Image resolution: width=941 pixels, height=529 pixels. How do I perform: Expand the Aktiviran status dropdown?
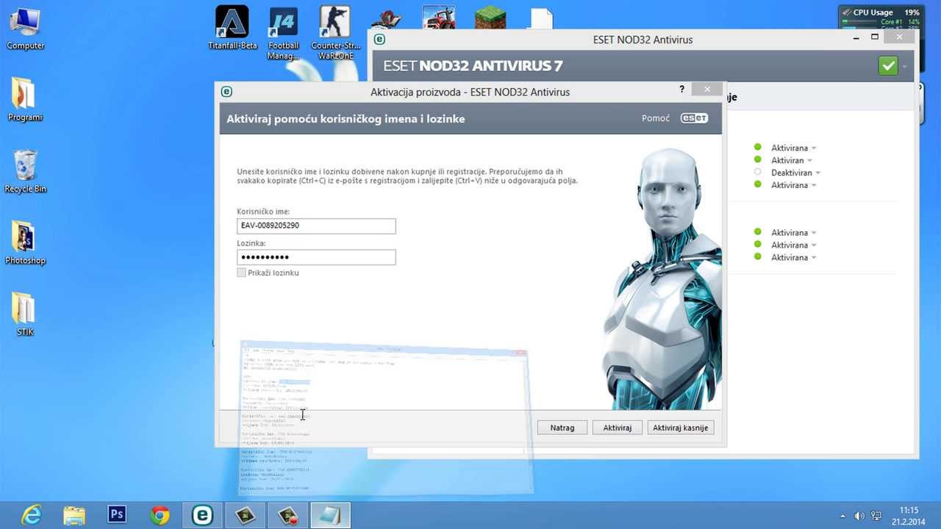[x=809, y=161]
